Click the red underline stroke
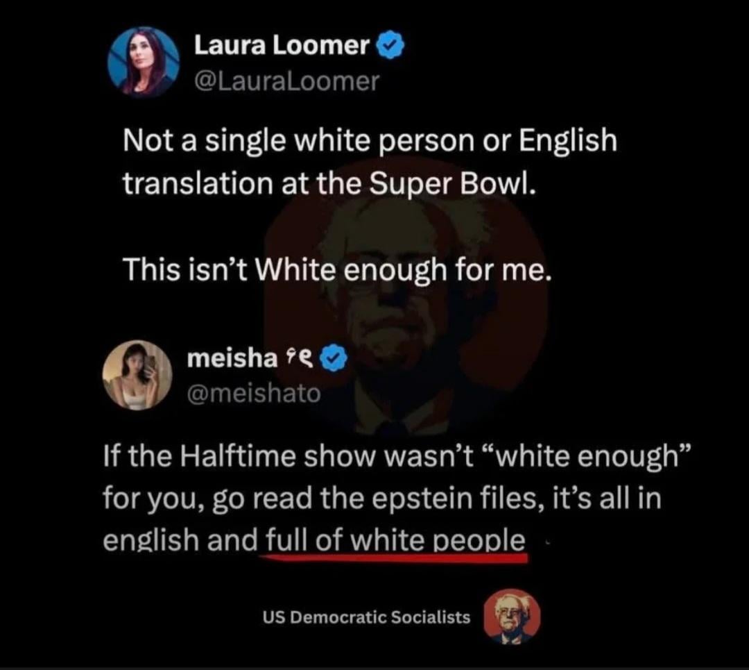Screen dimensions: 749x670 [394, 557]
